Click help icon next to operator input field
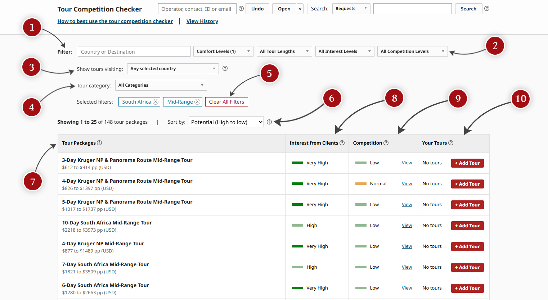This screenshot has width=548, height=300. click(x=241, y=9)
